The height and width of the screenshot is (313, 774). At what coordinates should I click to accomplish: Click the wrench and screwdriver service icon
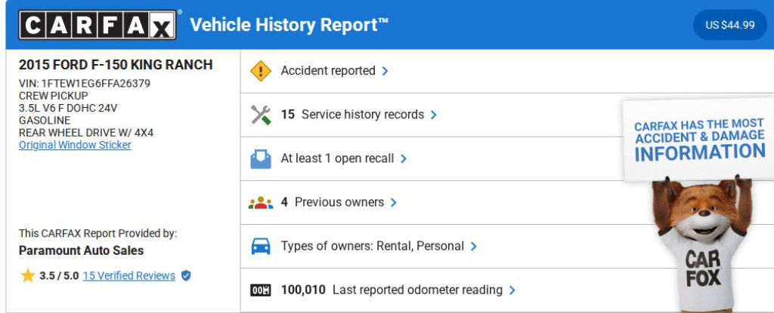[261, 115]
